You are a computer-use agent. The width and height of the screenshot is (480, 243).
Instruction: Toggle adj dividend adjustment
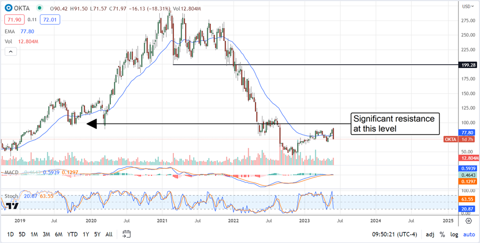pos(430,234)
